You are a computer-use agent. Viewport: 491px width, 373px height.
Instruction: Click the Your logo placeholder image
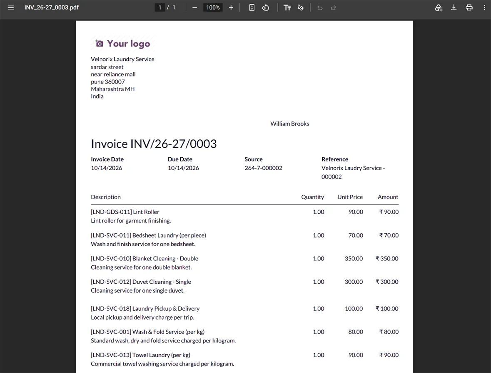click(123, 43)
